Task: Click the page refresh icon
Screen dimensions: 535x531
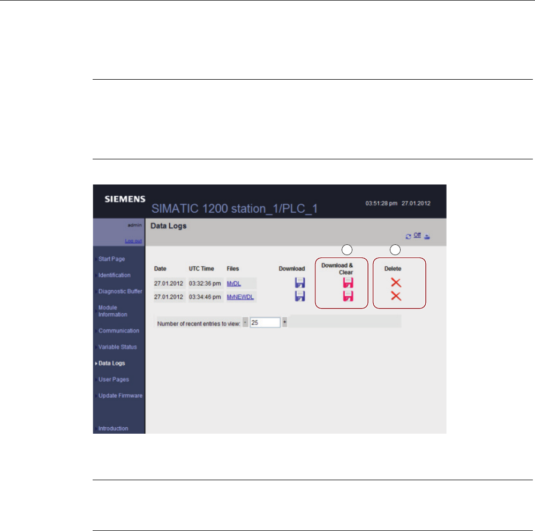Action: [x=408, y=236]
